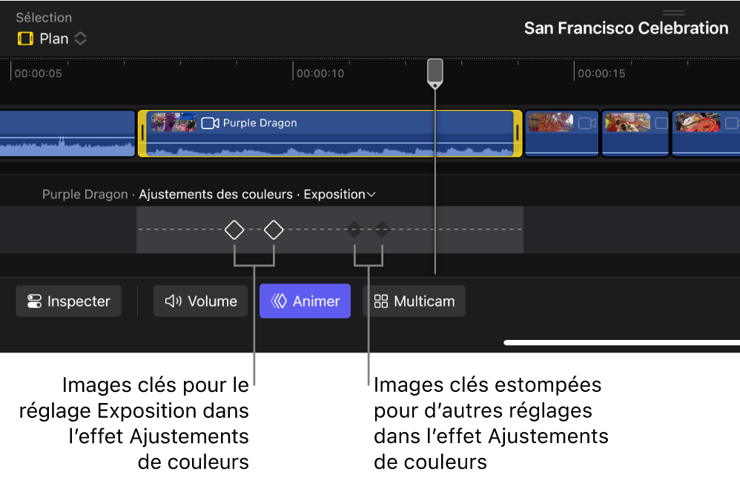
Task: Expand the panel using the top-right grab handle
Action: tap(673, 12)
